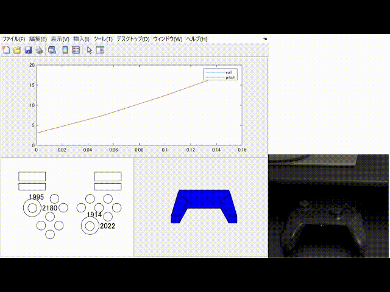
Task: Click the x-axis tick label 0.16
Action: click(242, 150)
